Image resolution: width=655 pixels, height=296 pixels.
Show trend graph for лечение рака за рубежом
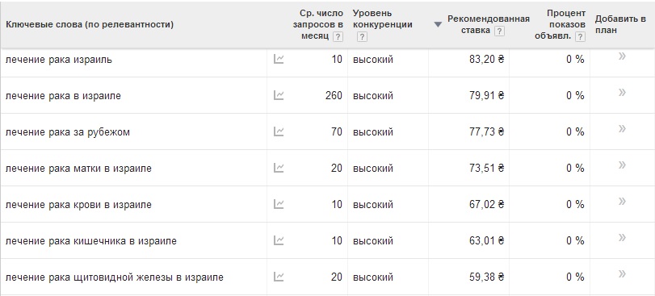279,131
